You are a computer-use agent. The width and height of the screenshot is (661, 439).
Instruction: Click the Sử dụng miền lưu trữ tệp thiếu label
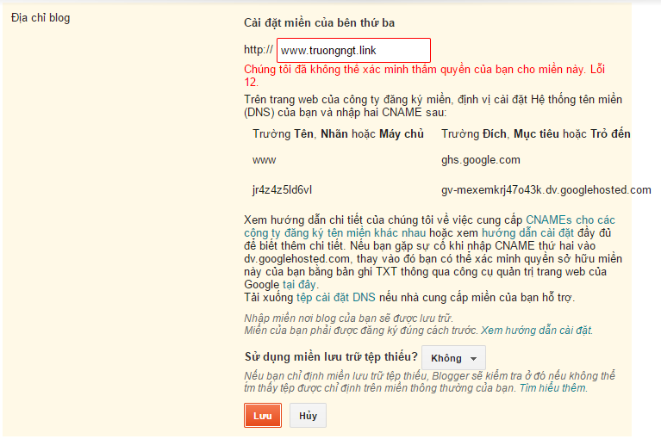pos(331,357)
